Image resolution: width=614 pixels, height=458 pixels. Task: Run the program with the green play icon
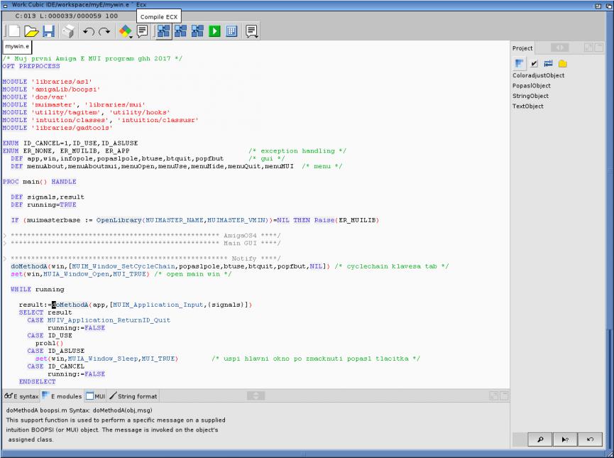[214, 31]
